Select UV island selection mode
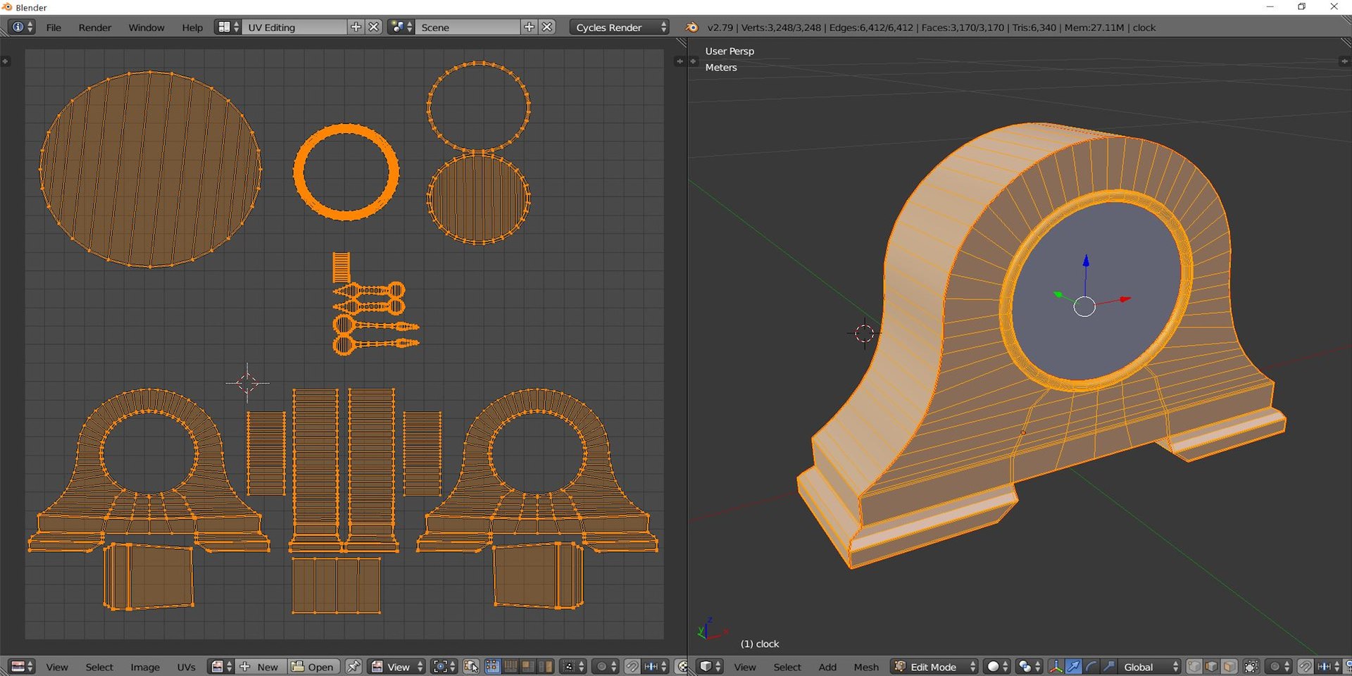 [545, 667]
